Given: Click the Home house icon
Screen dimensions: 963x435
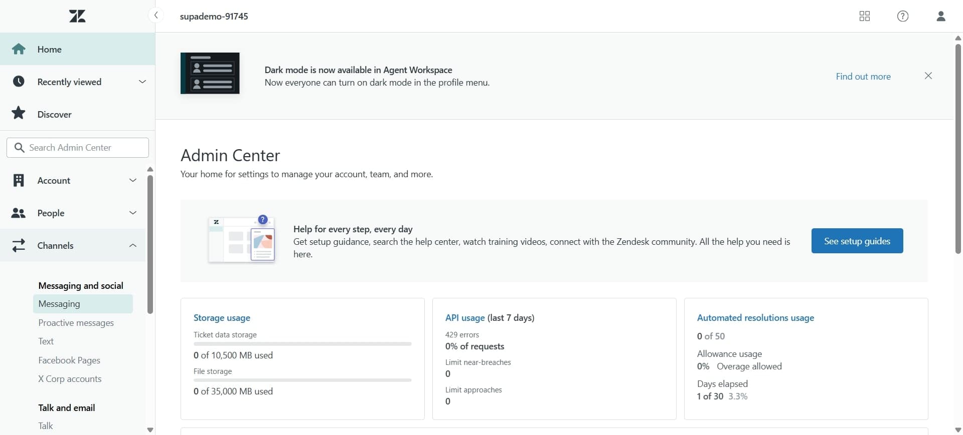Looking at the screenshot, I should click(x=19, y=49).
